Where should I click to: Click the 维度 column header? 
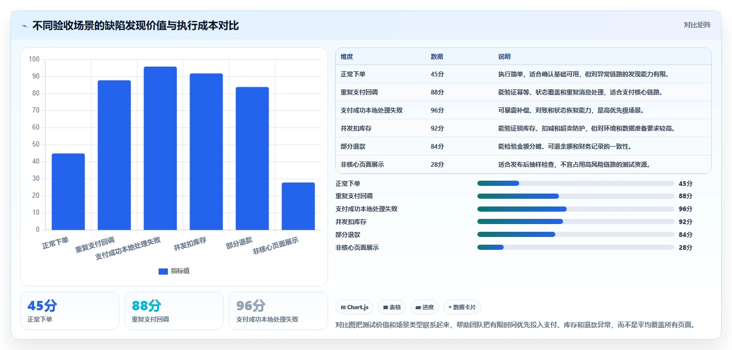(x=347, y=57)
